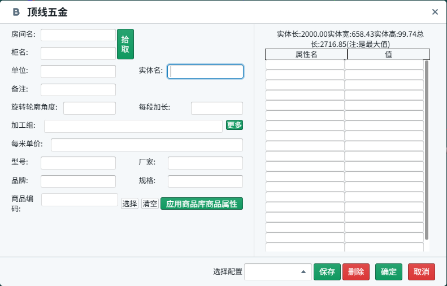Viewport: 447px width, 286px height.
Task: Click the 房间名 input field
Action: point(78,35)
